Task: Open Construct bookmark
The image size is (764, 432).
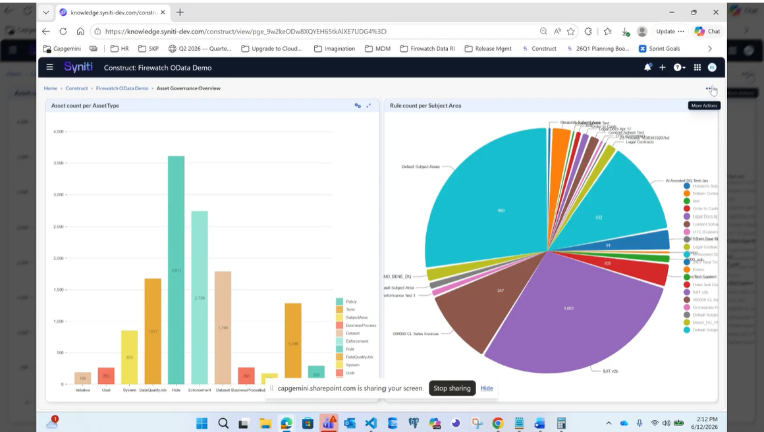Action: [x=539, y=49]
